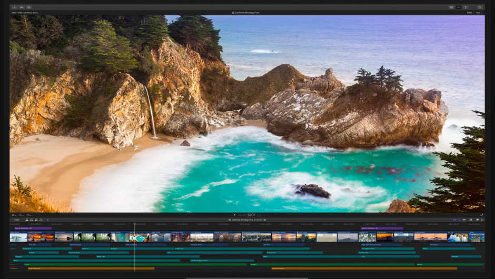Image resolution: width=495 pixels, height=279 pixels.
Task: Click the Insert clip edit icon
Action: 32,220
